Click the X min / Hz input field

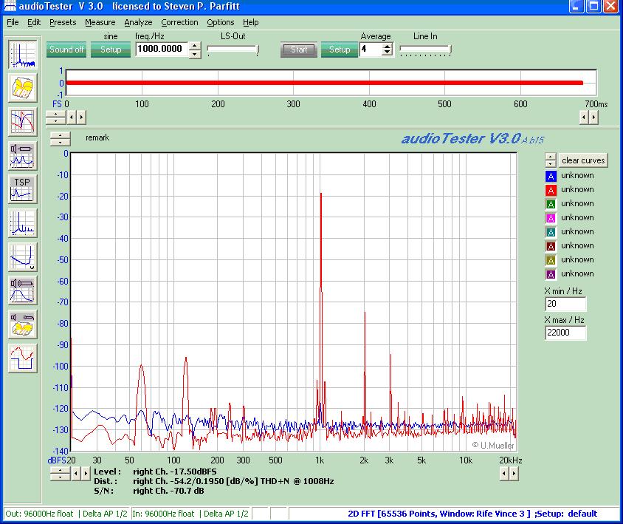click(x=565, y=304)
